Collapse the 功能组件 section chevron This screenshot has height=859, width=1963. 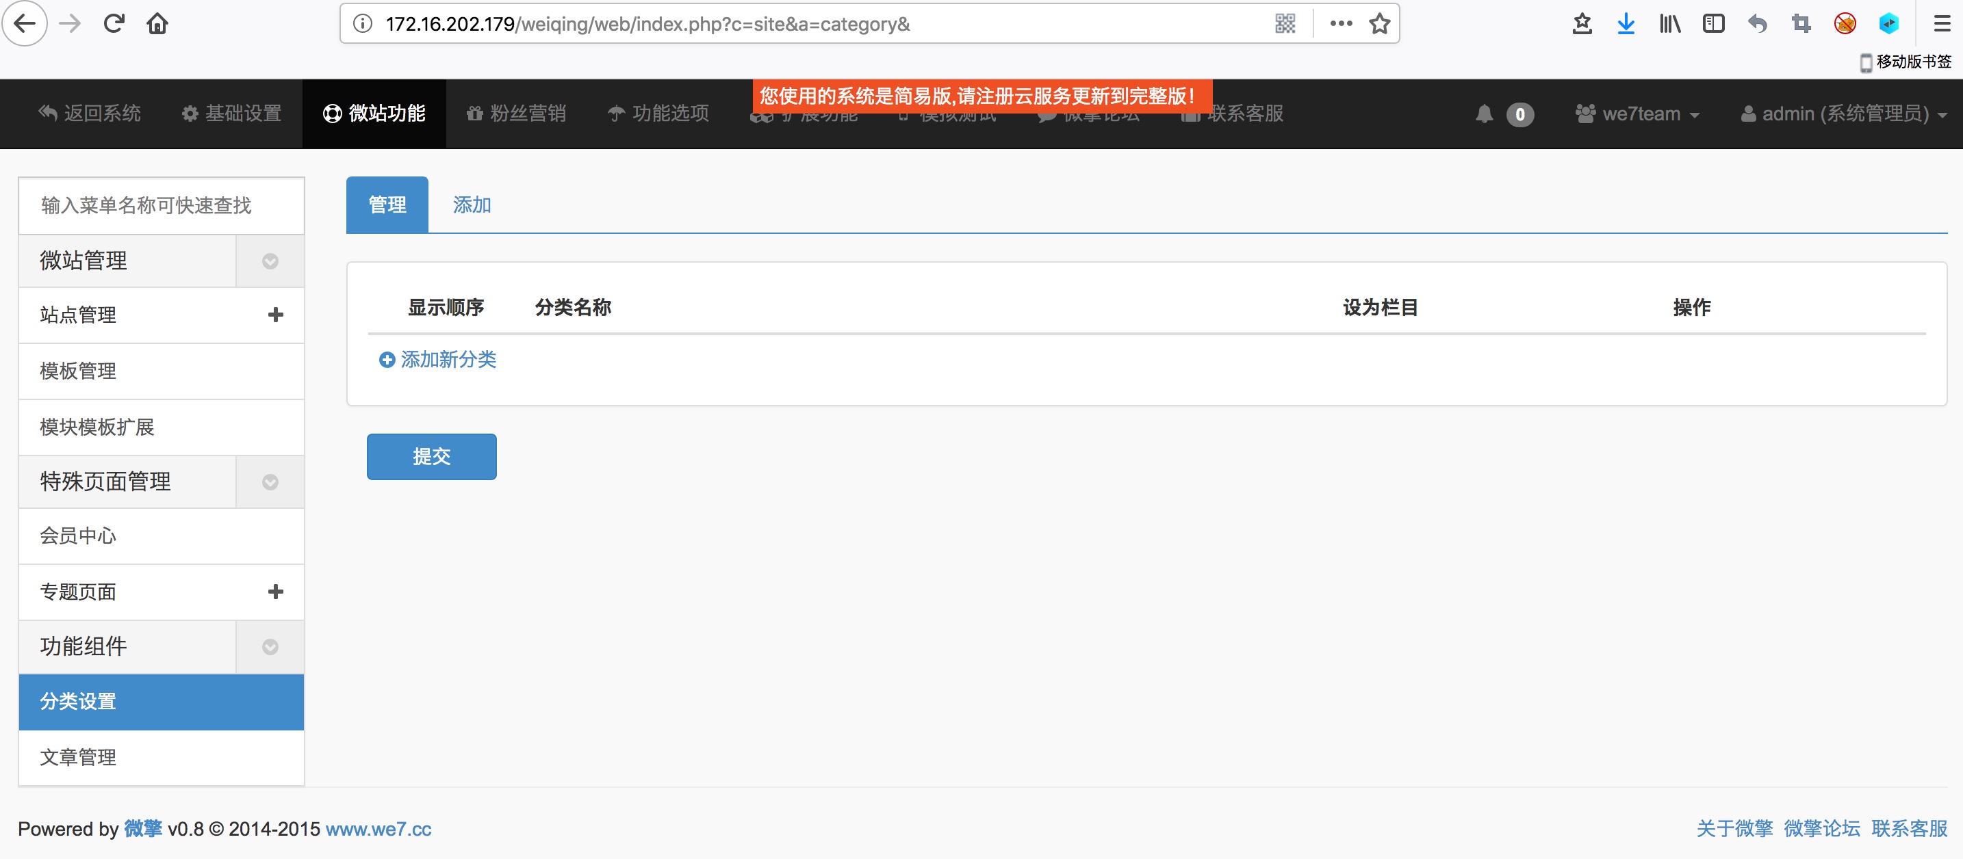point(270,646)
